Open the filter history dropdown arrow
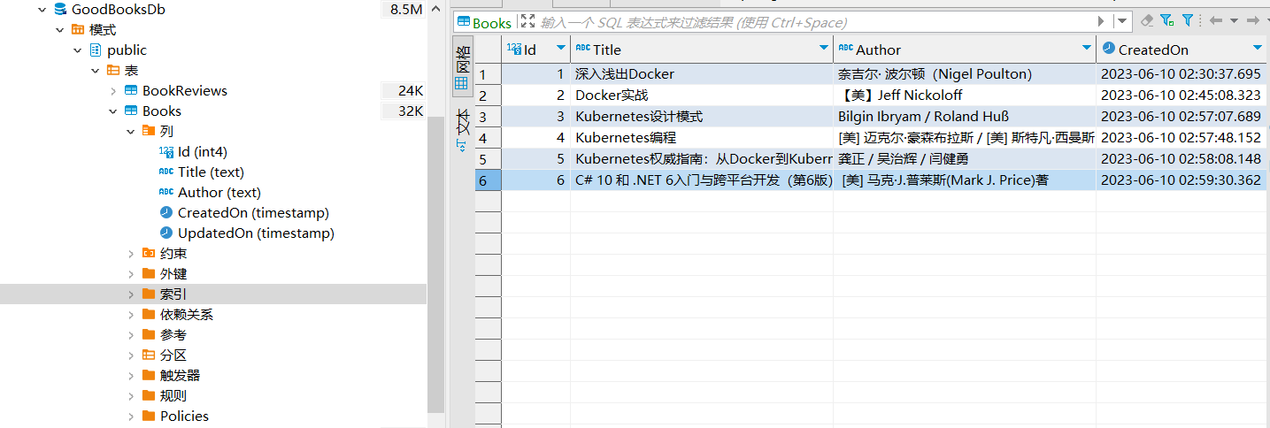Screen dimensions: 1270x428 tap(1122, 21)
